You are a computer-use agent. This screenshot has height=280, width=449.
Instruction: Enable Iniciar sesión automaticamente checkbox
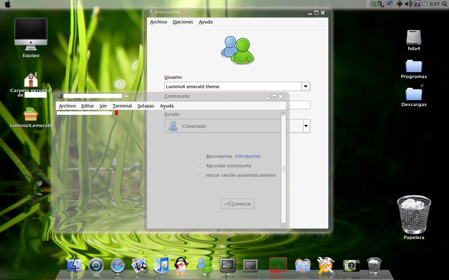click(202, 175)
